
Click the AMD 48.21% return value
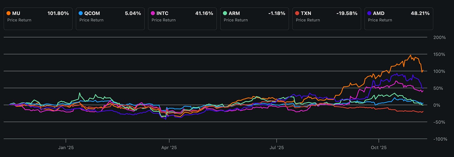point(420,13)
